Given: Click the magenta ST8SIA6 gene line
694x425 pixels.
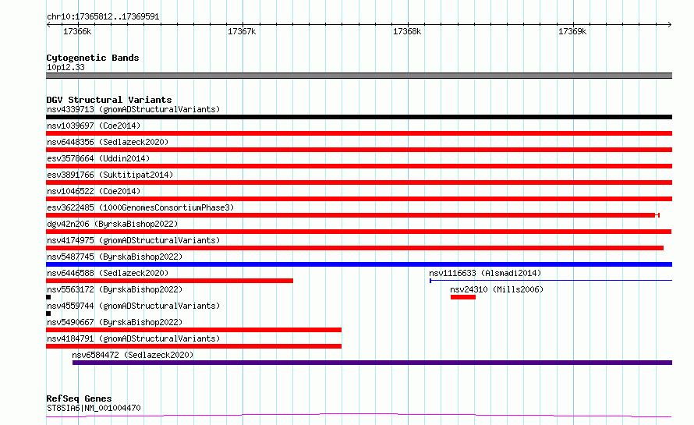Looking at the screenshot, I should [359, 416].
